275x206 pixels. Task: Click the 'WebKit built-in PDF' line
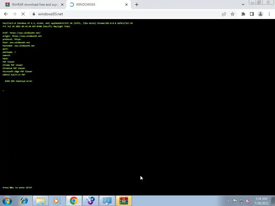[x=14, y=75]
